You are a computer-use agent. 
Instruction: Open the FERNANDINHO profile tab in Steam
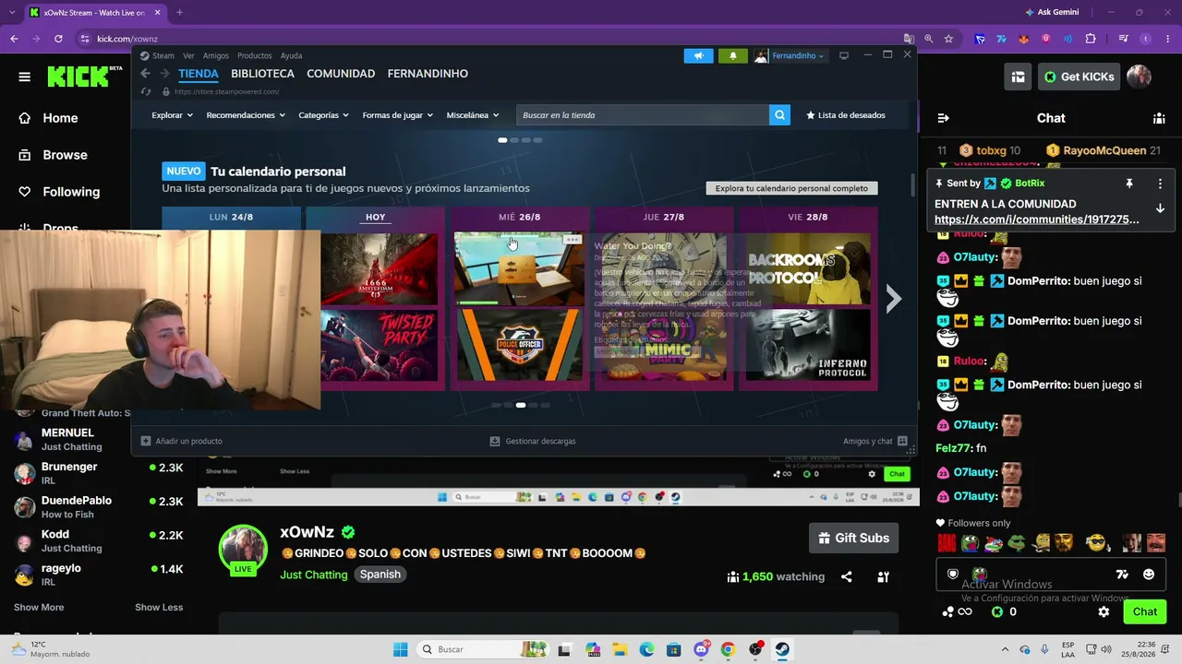(428, 74)
